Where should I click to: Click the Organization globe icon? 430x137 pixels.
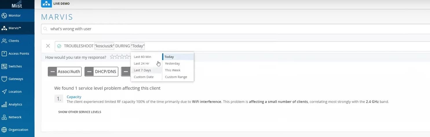click(4, 130)
